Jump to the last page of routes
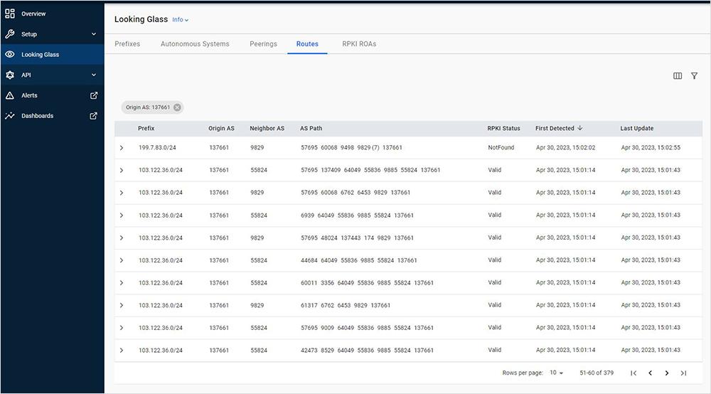711x394 pixels. tap(683, 373)
